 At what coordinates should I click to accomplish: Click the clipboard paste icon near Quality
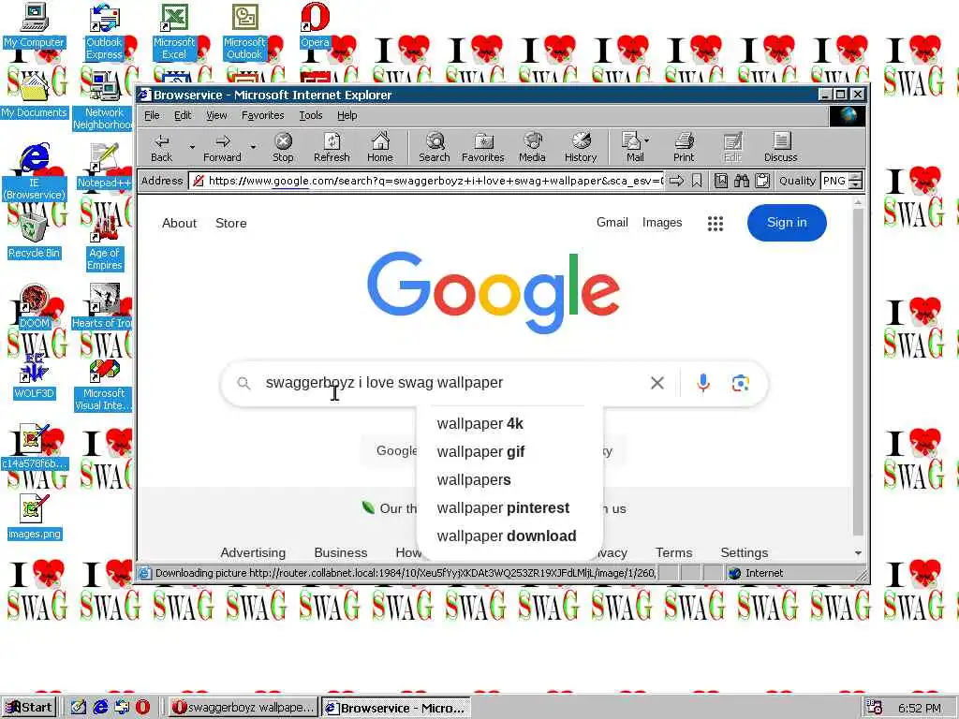[762, 181]
